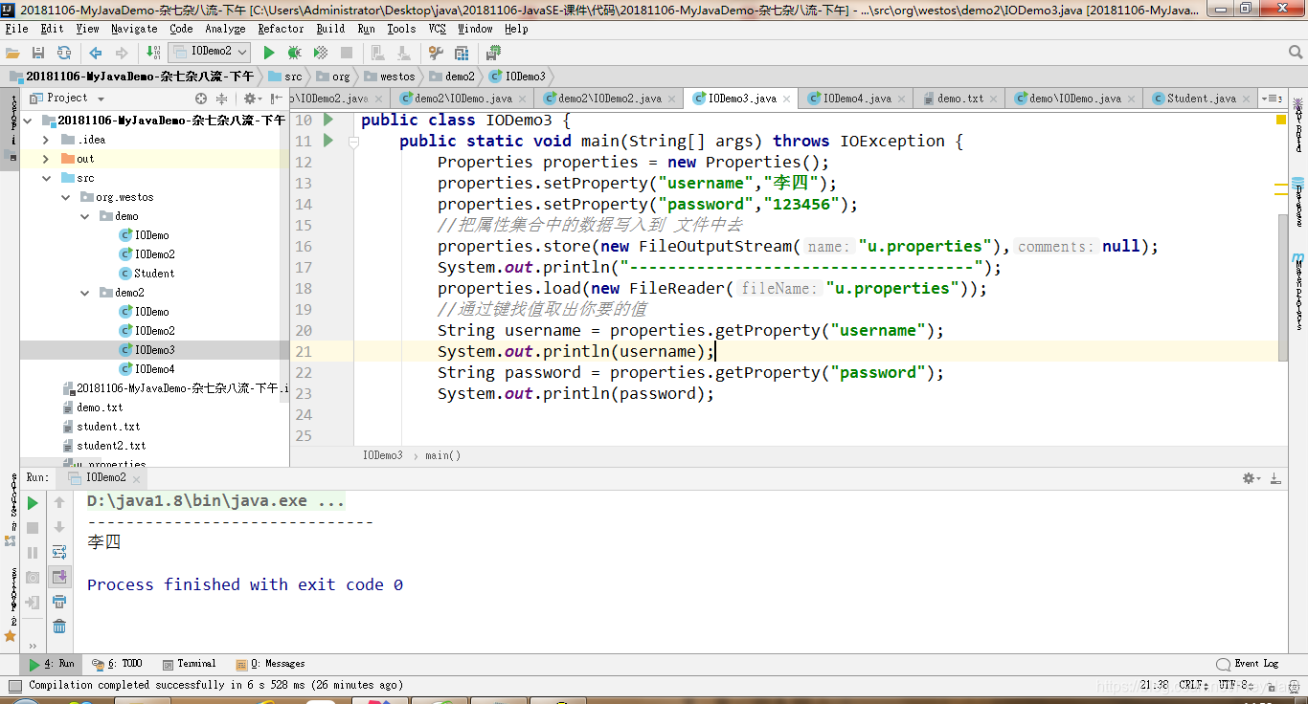
Task: Open the VCS menu
Action: tap(438, 29)
